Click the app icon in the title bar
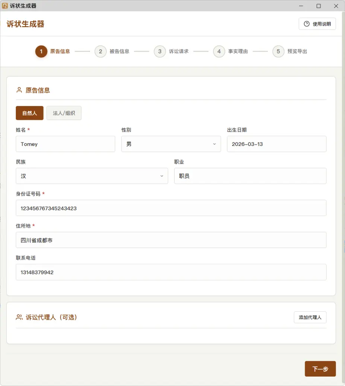This screenshot has height=386, width=345. [x=5, y=6]
